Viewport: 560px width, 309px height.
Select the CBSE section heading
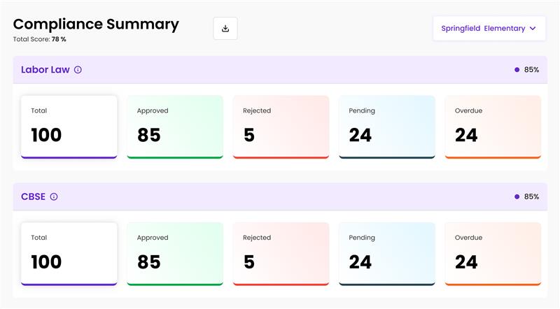(x=34, y=197)
